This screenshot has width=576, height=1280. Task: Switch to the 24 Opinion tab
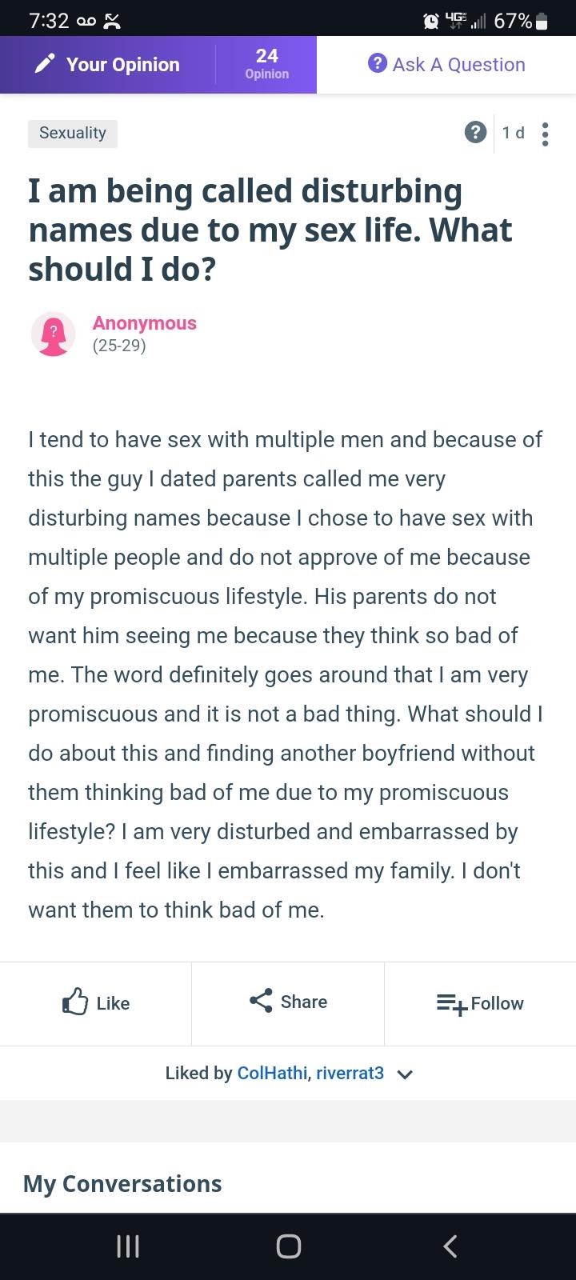point(266,64)
